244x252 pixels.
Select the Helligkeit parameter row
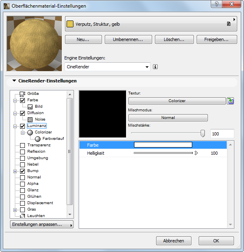[x=153, y=153]
